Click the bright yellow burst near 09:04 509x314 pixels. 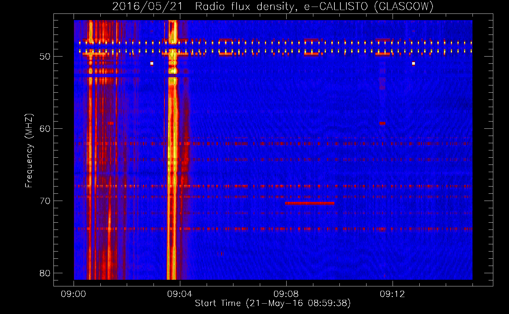[x=173, y=150]
